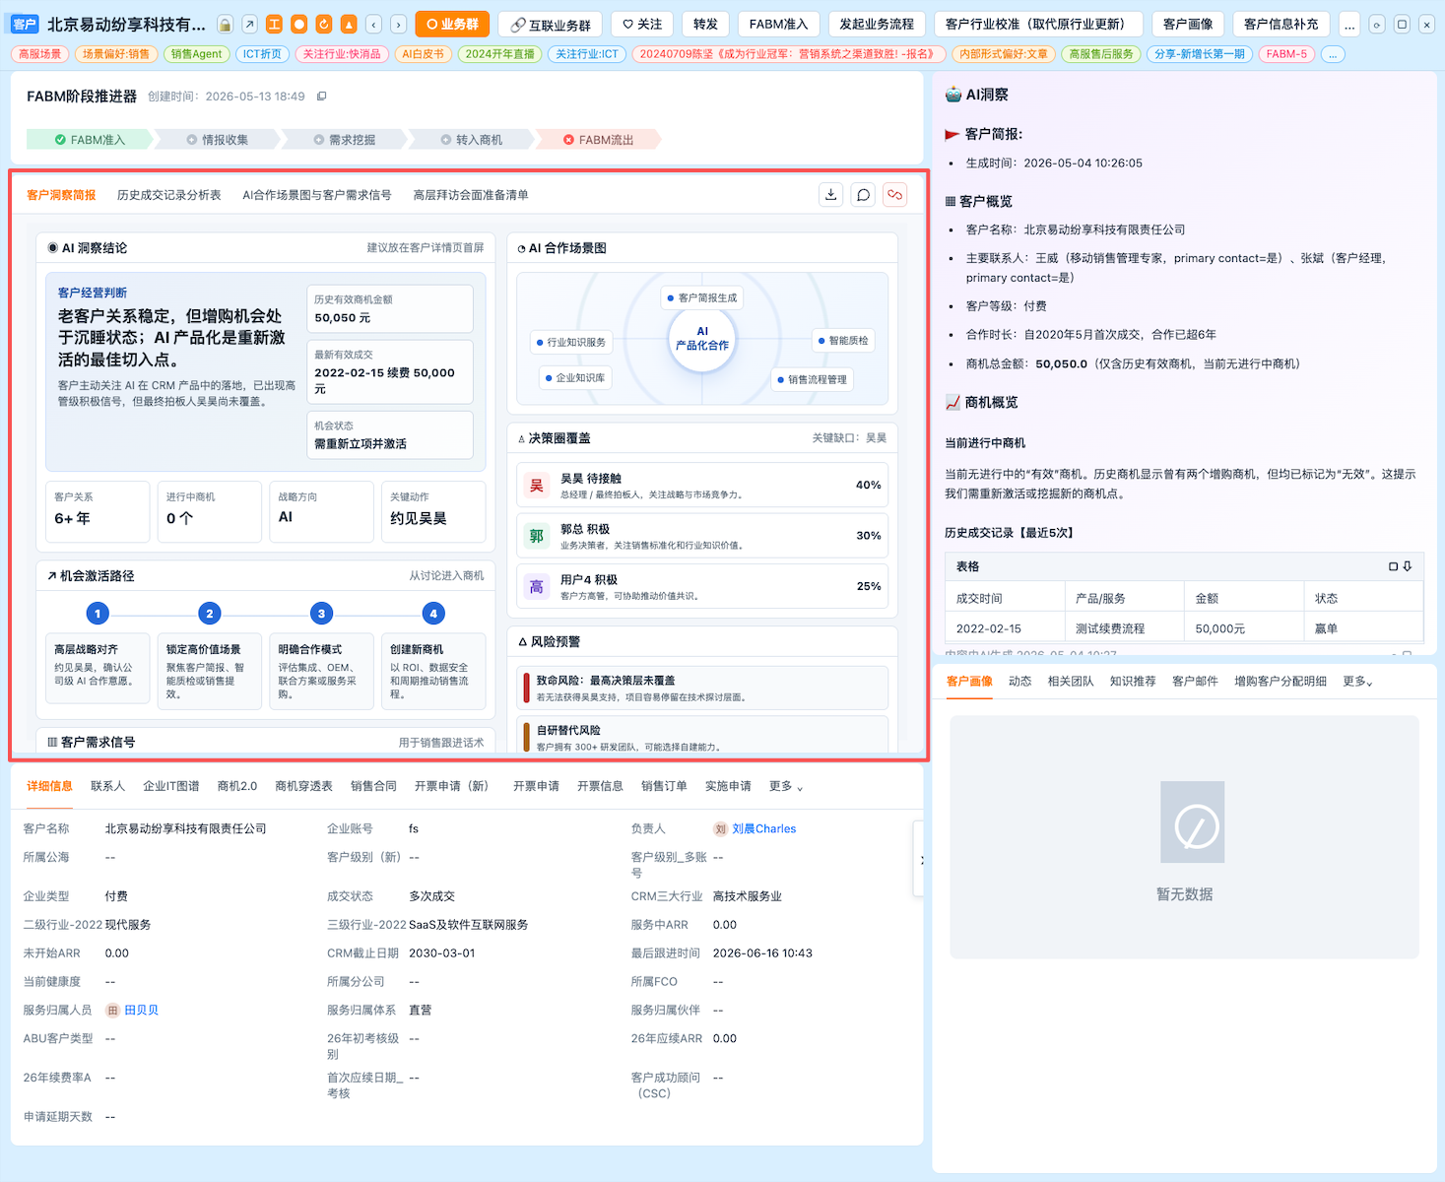Go to previous record with left chevron

point(374,25)
